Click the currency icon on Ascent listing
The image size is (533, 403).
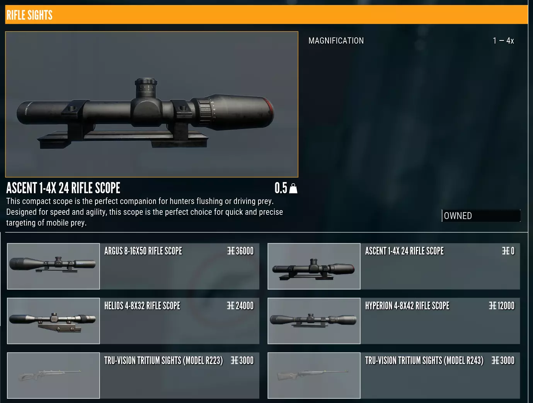click(x=506, y=251)
